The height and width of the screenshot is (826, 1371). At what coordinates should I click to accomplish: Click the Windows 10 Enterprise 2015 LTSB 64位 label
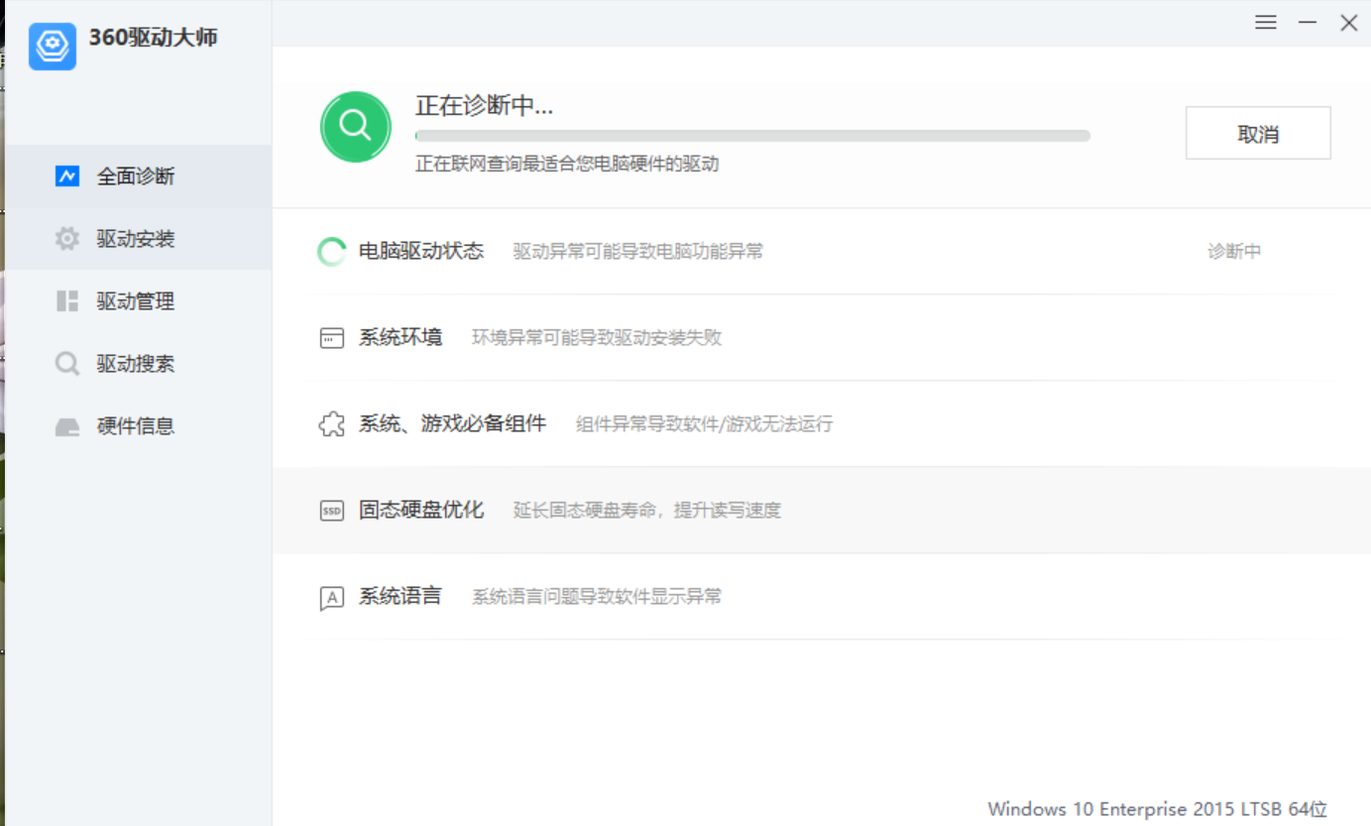pyautogui.click(x=1158, y=809)
